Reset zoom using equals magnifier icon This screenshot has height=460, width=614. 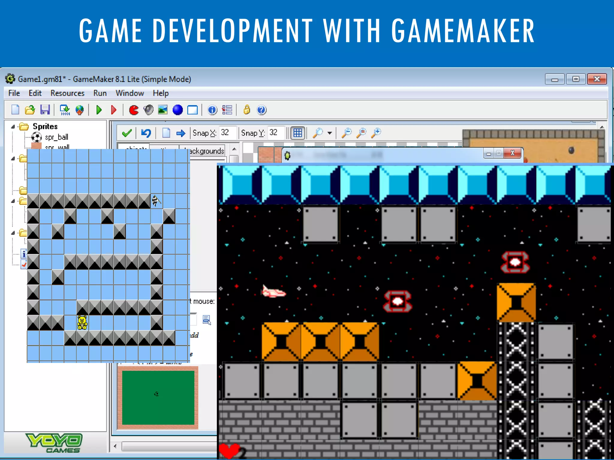pyautogui.click(x=362, y=133)
